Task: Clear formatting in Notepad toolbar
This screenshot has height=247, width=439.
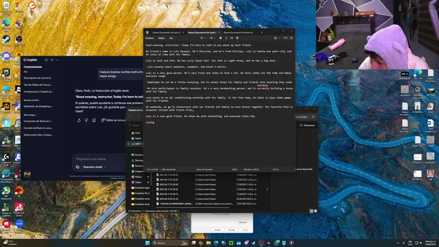Action: tap(237, 38)
